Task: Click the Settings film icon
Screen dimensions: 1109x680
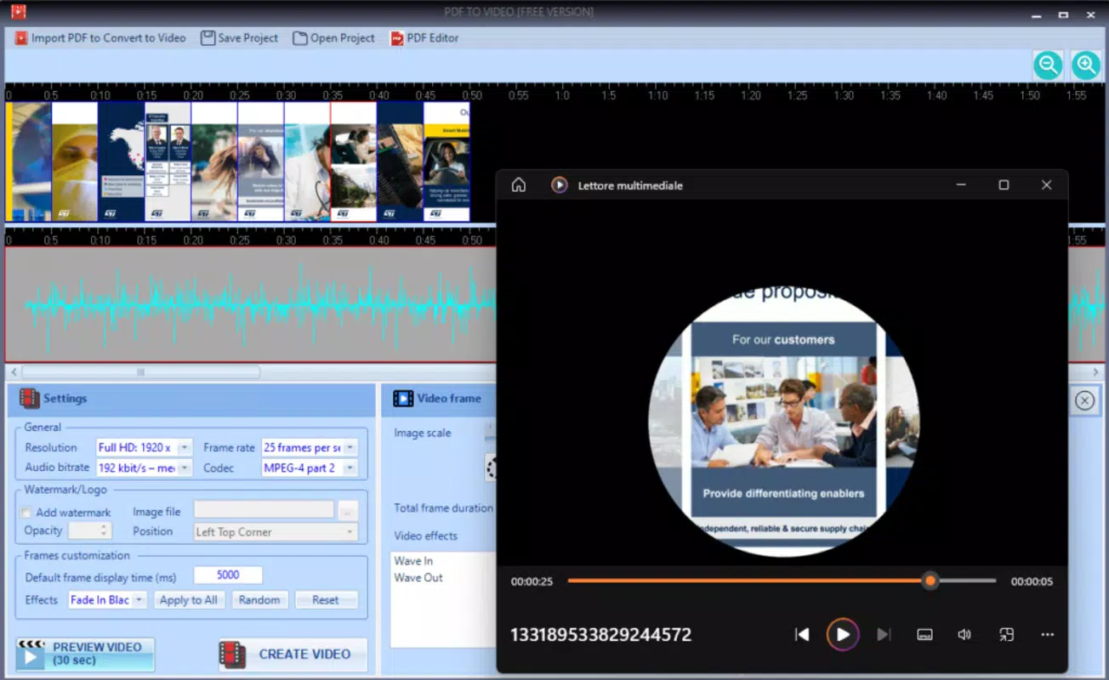Action: [30, 398]
